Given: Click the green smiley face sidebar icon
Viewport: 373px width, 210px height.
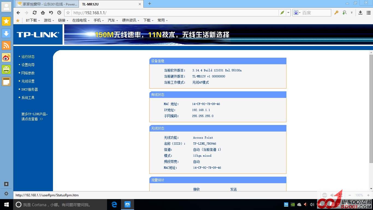Looking at the screenshot, I should pyautogui.click(x=6, y=69).
